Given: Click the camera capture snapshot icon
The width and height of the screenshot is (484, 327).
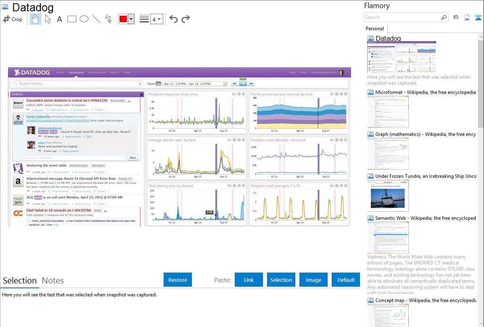Looking at the screenshot, I should (x=456, y=17).
